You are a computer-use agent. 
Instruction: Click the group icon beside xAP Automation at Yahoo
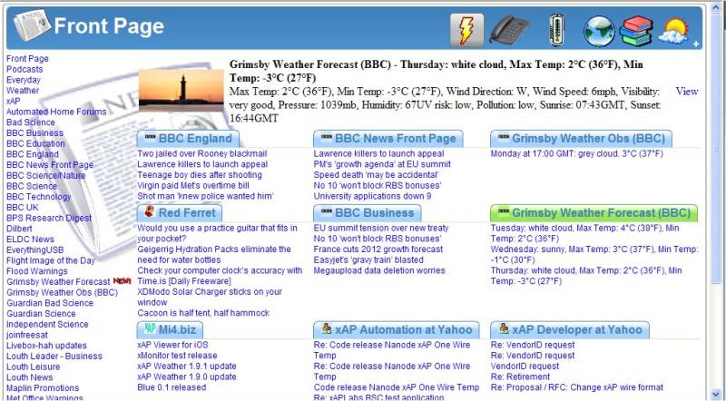pos(327,328)
